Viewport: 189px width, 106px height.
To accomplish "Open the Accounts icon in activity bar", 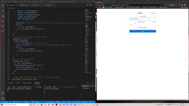I will click(3, 93).
